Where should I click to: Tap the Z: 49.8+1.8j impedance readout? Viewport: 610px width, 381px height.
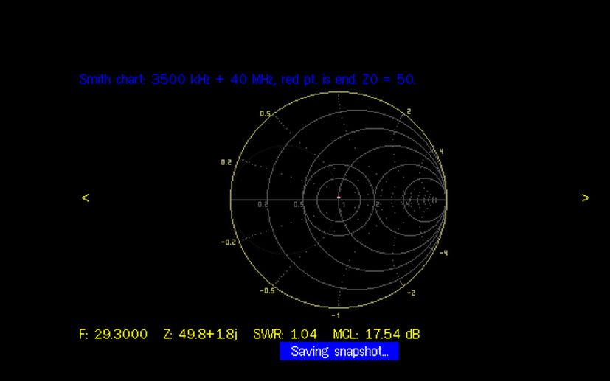point(201,334)
